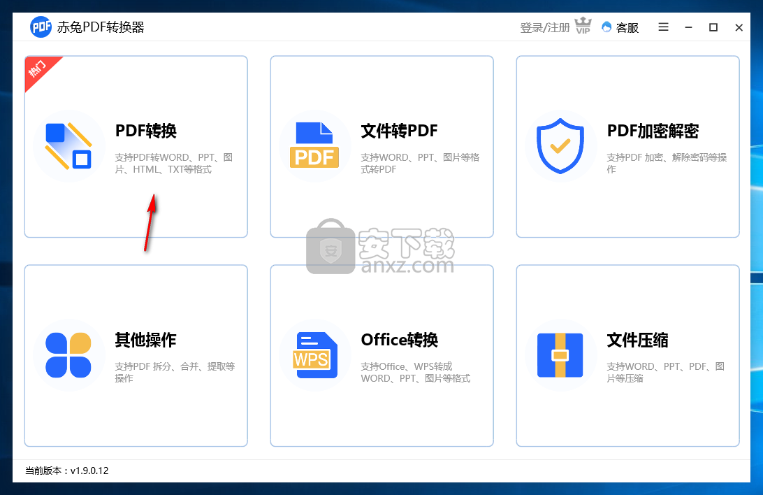763x495 pixels.
Task: Open the 登录/注册 login link
Action: (x=544, y=28)
